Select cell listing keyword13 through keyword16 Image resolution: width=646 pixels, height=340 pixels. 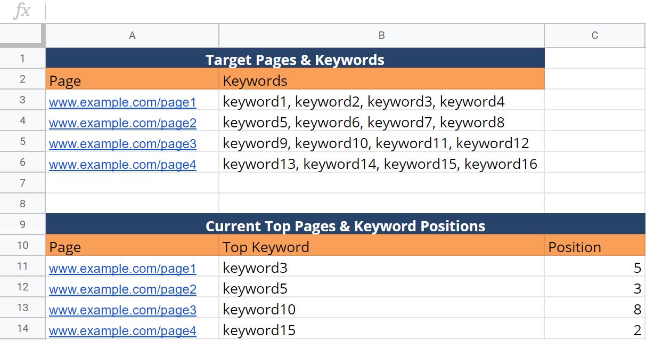(381, 163)
